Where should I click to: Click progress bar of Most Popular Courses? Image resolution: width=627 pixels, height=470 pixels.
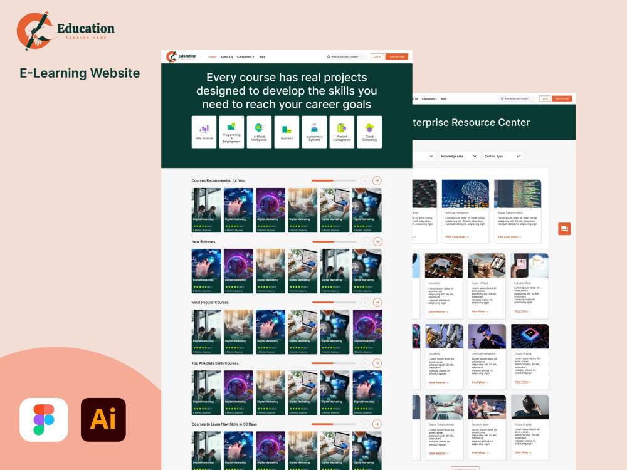click(x=334, y=303)
